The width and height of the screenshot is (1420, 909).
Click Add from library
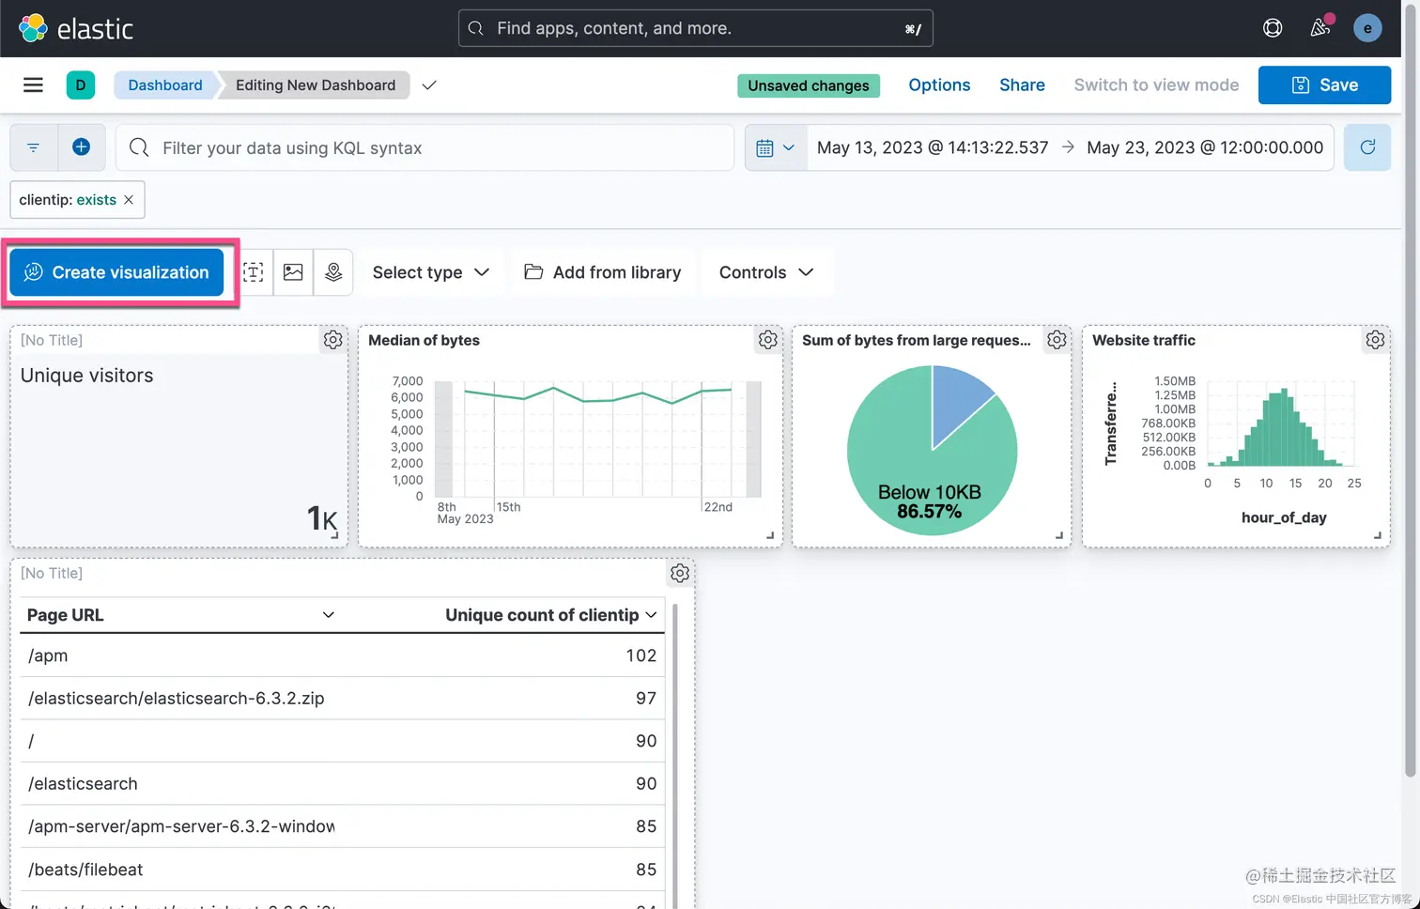click(603, 272)
